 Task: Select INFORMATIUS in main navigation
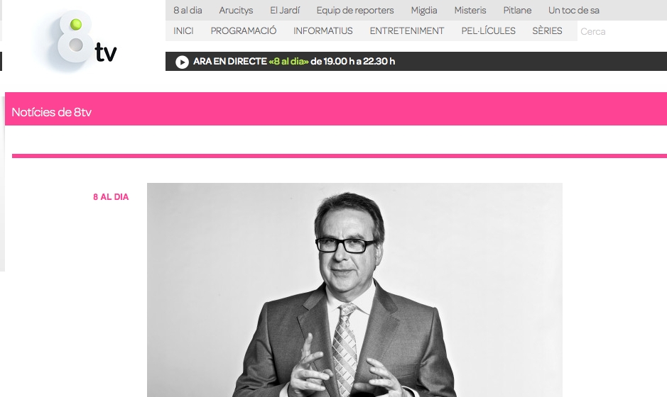tap(323, 30)
